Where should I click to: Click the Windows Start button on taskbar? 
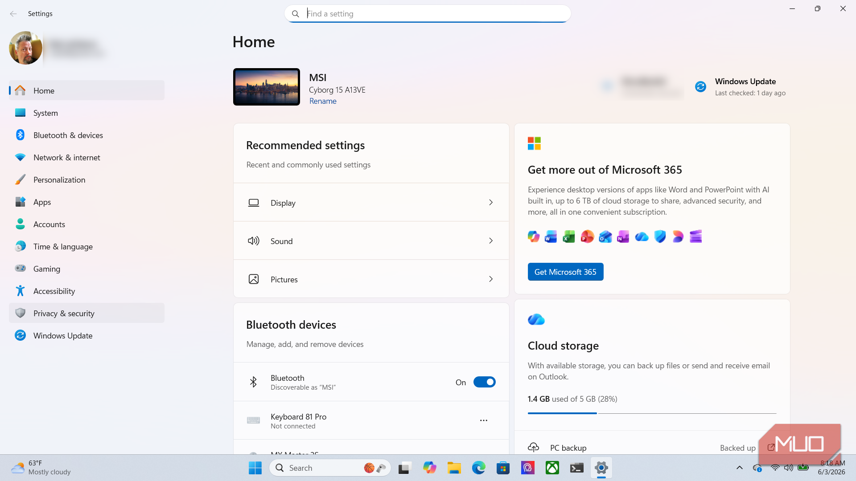[255, 468]
